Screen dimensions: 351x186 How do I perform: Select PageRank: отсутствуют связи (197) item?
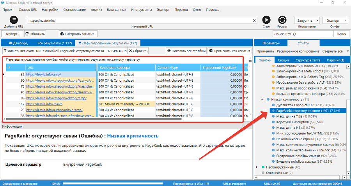pyautogui.click(x=308, y=111)
